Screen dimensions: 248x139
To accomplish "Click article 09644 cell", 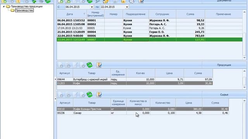I will point(65,80).
